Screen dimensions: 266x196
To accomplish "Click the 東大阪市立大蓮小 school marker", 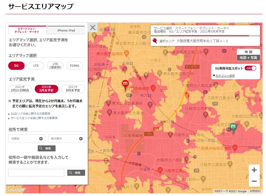I will tap(109, 113).
